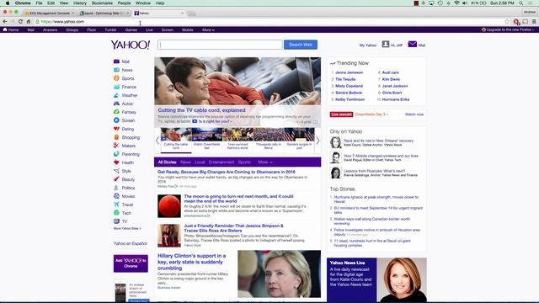Image resolution: width=539 pixels, height=303 pixels.
Task: Expand the More dropdown in purple top bar
Action: [x=208, y=30]
